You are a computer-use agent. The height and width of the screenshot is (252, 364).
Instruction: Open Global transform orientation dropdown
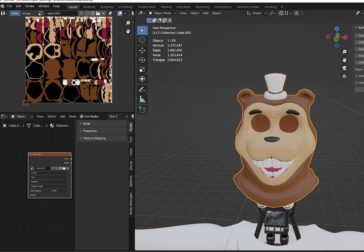[256, 13]
